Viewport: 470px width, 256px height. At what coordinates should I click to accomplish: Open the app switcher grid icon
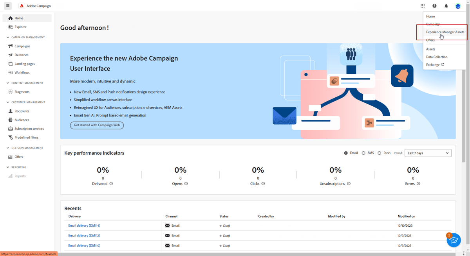[x=423, y=6]
